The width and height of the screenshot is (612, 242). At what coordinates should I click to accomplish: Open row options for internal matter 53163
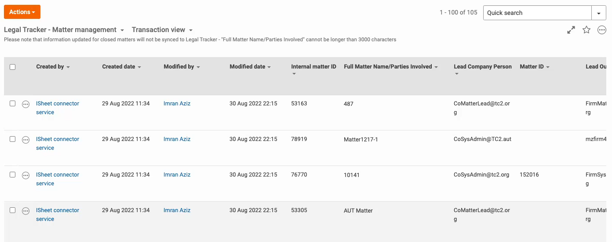(26, 104)
